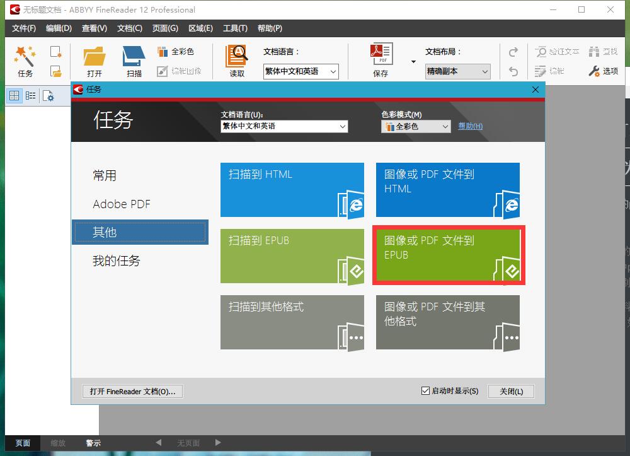Open the 帮助(P) menu
Screen dimensions: 630x456
270,28
